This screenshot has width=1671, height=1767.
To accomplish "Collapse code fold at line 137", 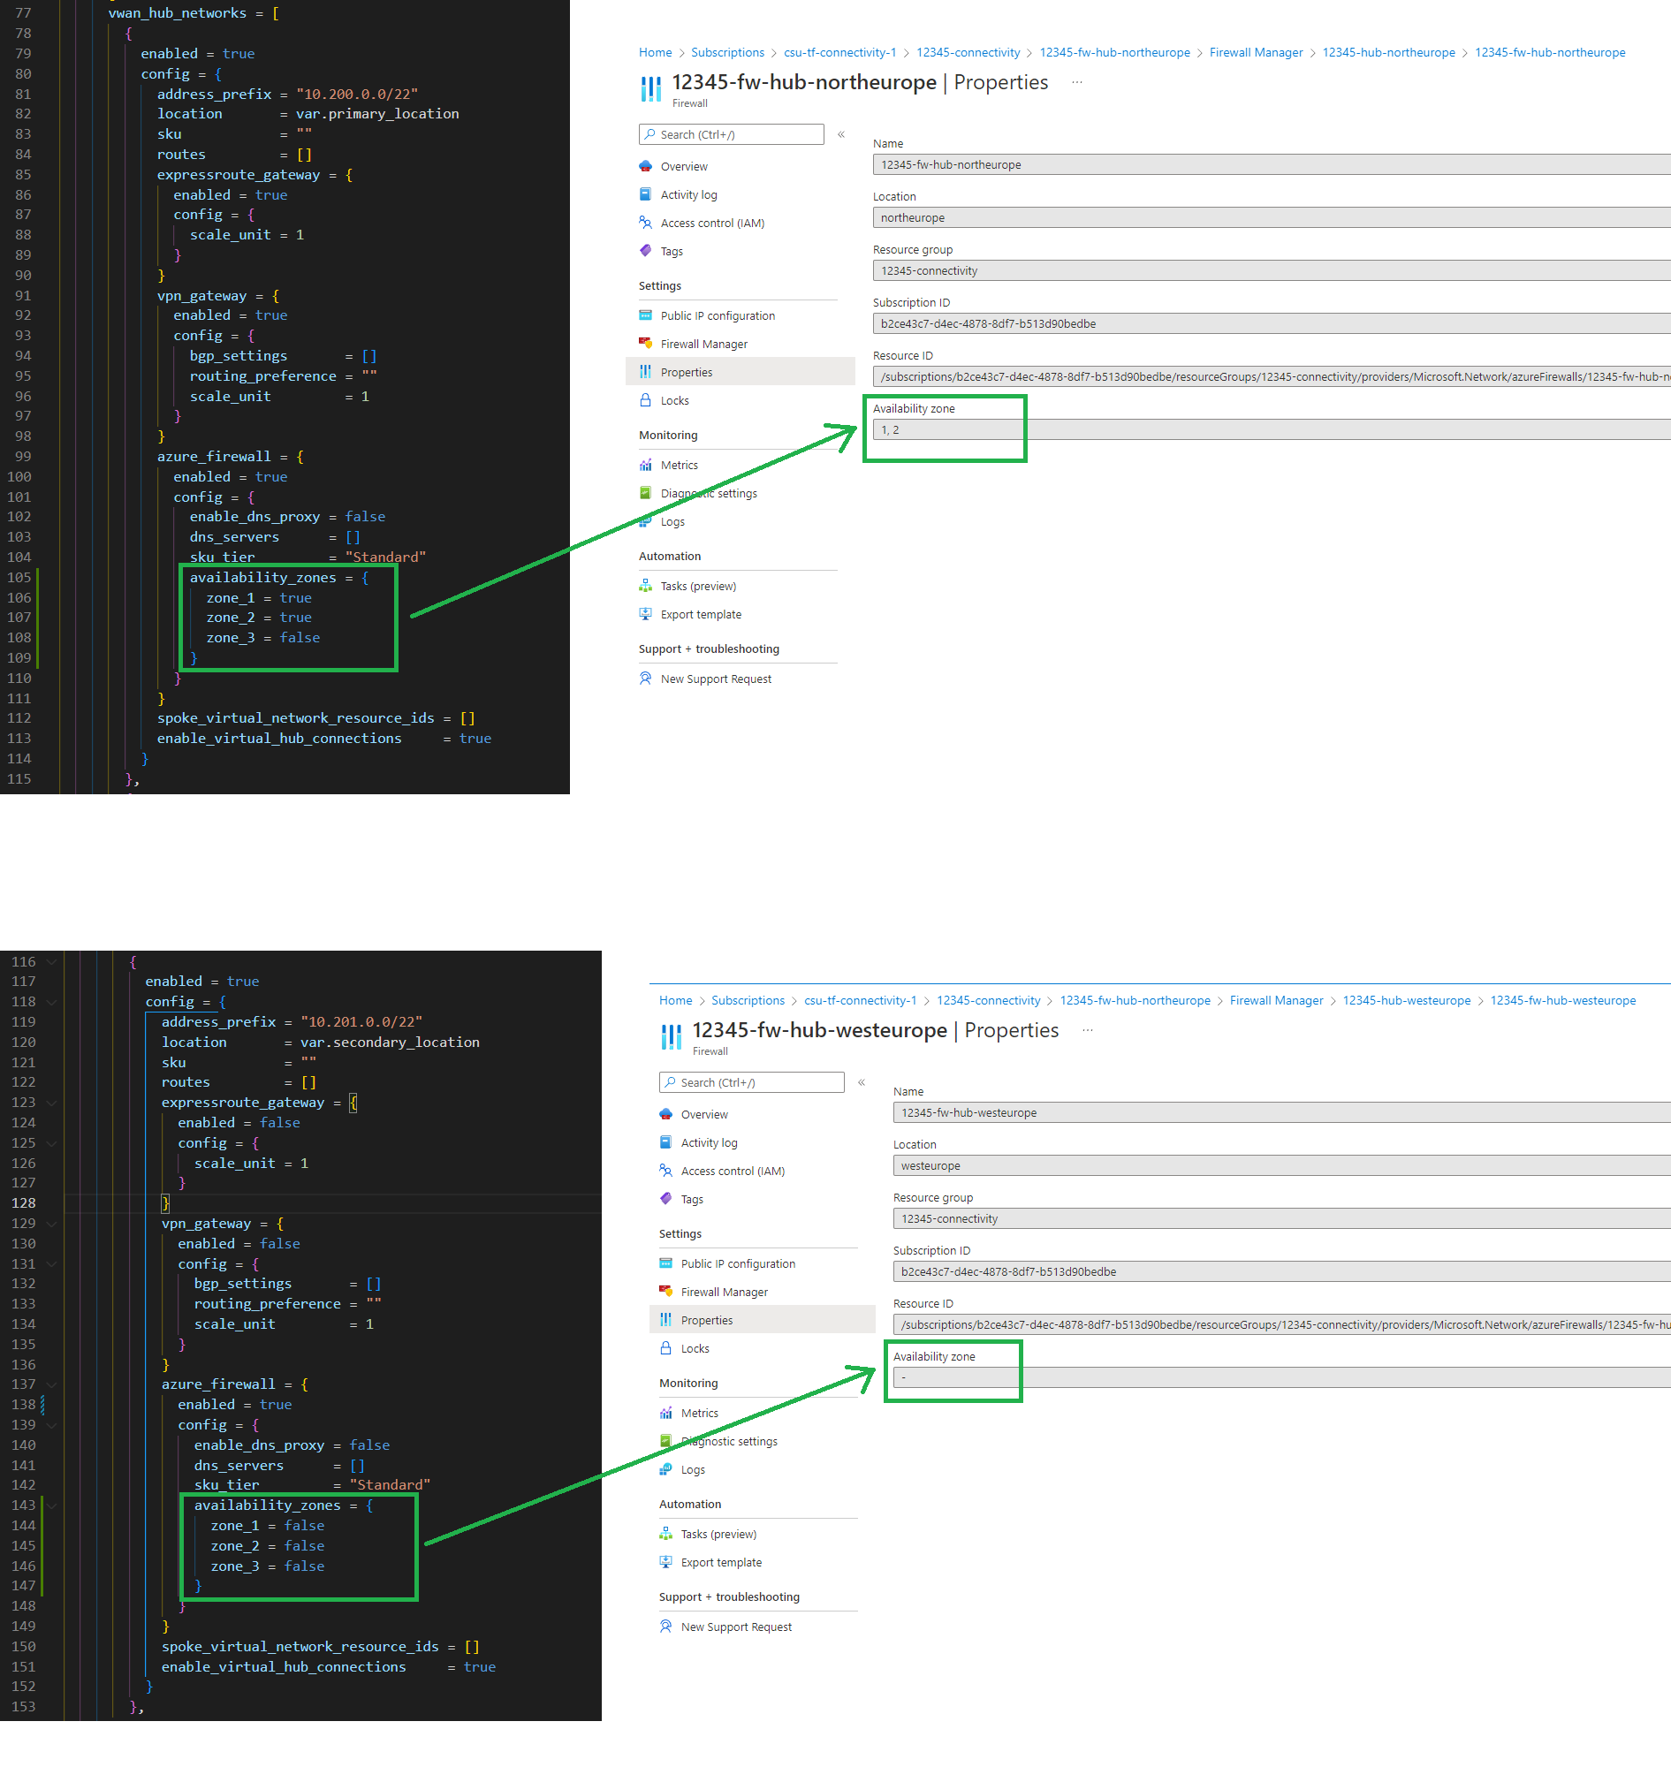I will point(50,1384).
